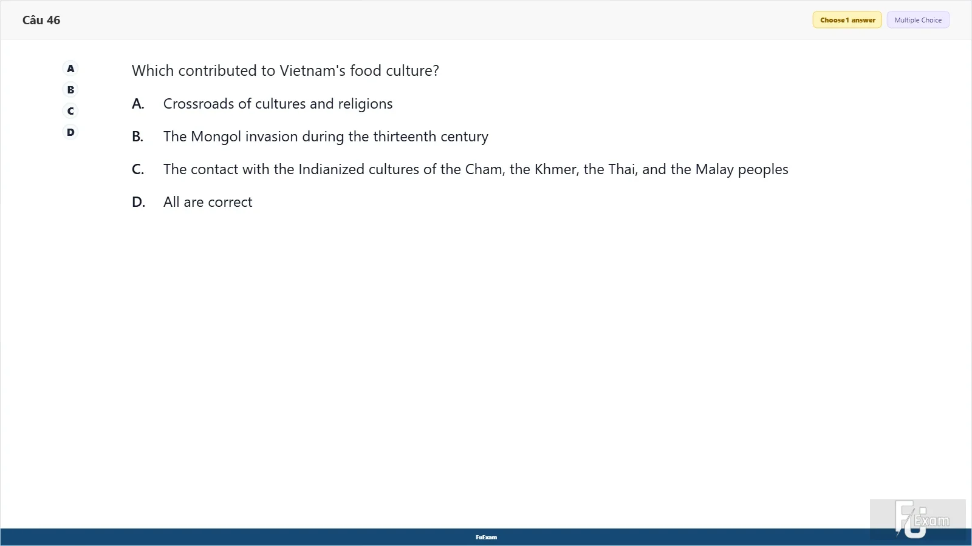Click the letter A. before first option
The width and height of the screenshot is (972, 546).
[x=138, y=104]
